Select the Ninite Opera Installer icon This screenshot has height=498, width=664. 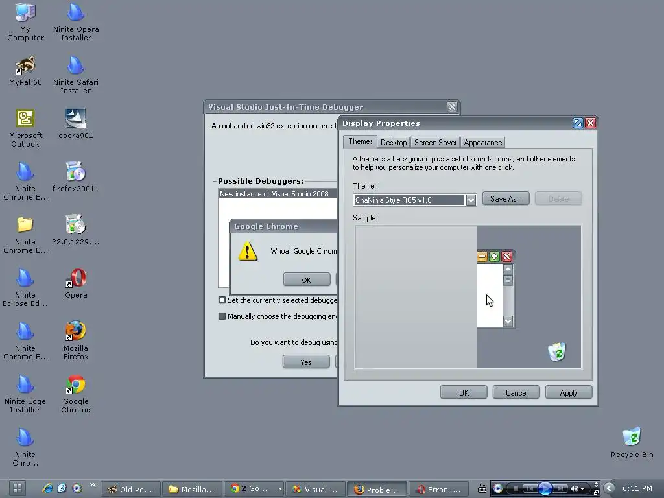tap(76, 21)
